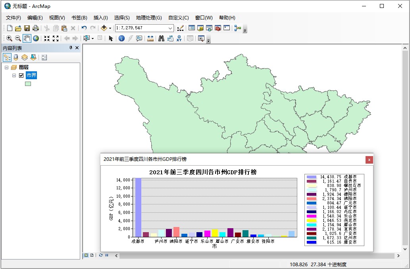Image resolution: width=410 pixels, height=269 pixels.
Task: Click the green symbol swatch under 市界
Action: tap(28, 83)
